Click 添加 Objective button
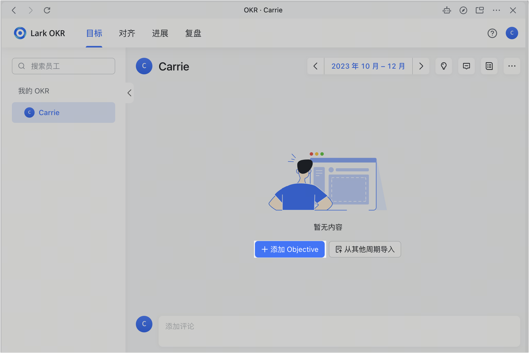529x353 pixels. [x=290, y=249]
